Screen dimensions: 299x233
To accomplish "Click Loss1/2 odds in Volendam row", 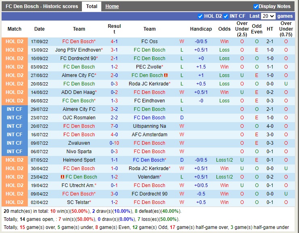I will point(224,177).
